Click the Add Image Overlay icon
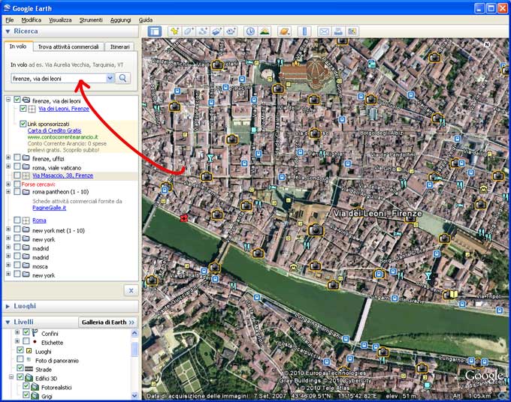 coord(216,31)
